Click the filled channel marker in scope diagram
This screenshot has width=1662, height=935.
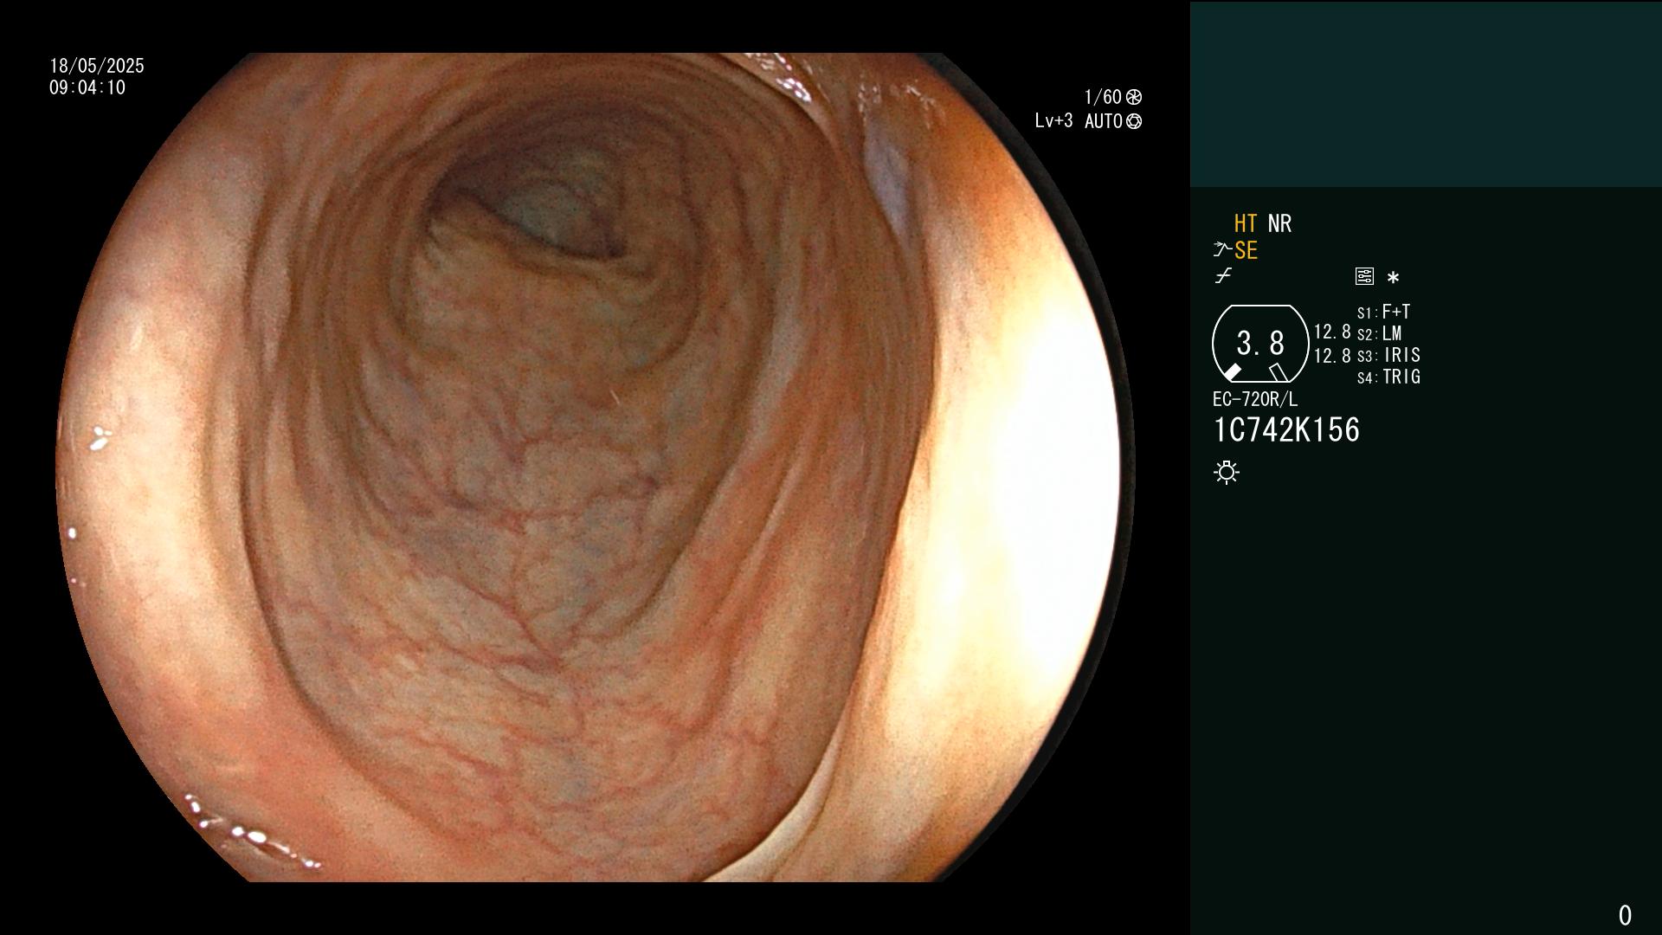click(1233, 372)
